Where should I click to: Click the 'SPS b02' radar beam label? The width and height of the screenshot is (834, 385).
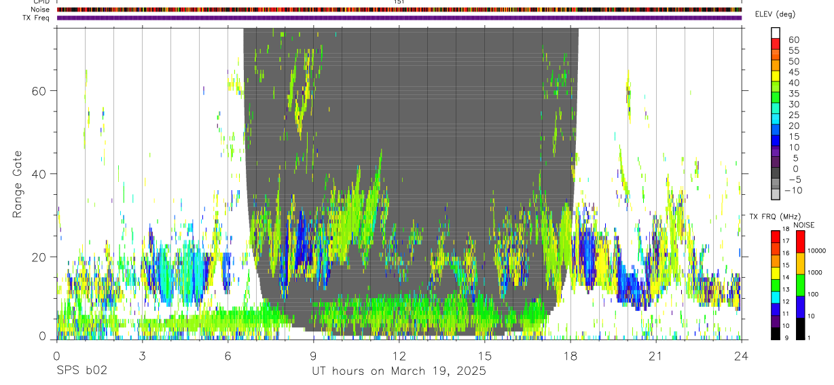point(81,371)
